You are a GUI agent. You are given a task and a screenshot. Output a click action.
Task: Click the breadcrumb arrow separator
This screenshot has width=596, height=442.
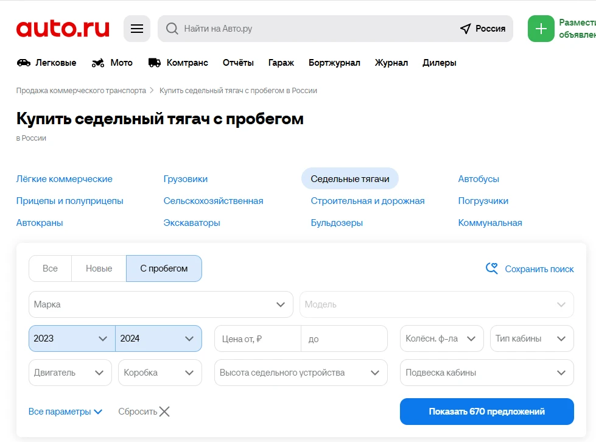tap(152, 91)
